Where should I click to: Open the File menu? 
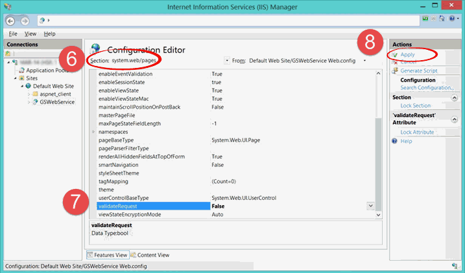click(x=13, y=34)
